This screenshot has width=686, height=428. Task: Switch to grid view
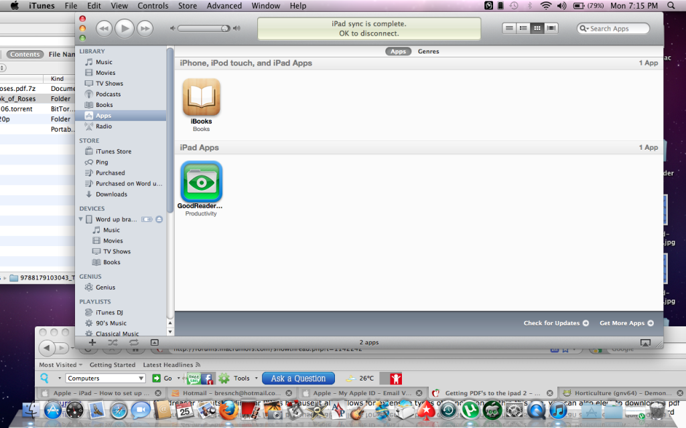tap(537, 28)
